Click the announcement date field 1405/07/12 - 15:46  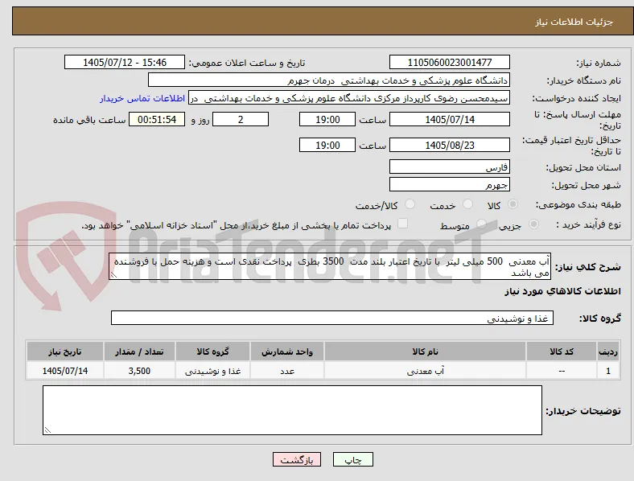[x=125, y=62]
